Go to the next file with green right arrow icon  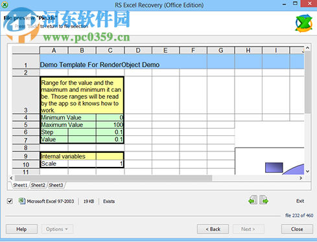click(264, 200)
